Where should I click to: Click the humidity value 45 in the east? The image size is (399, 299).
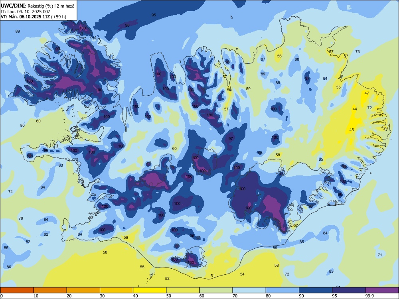tap(352, 130)
